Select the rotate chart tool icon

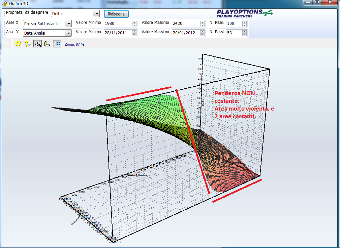tap(18, 44)
